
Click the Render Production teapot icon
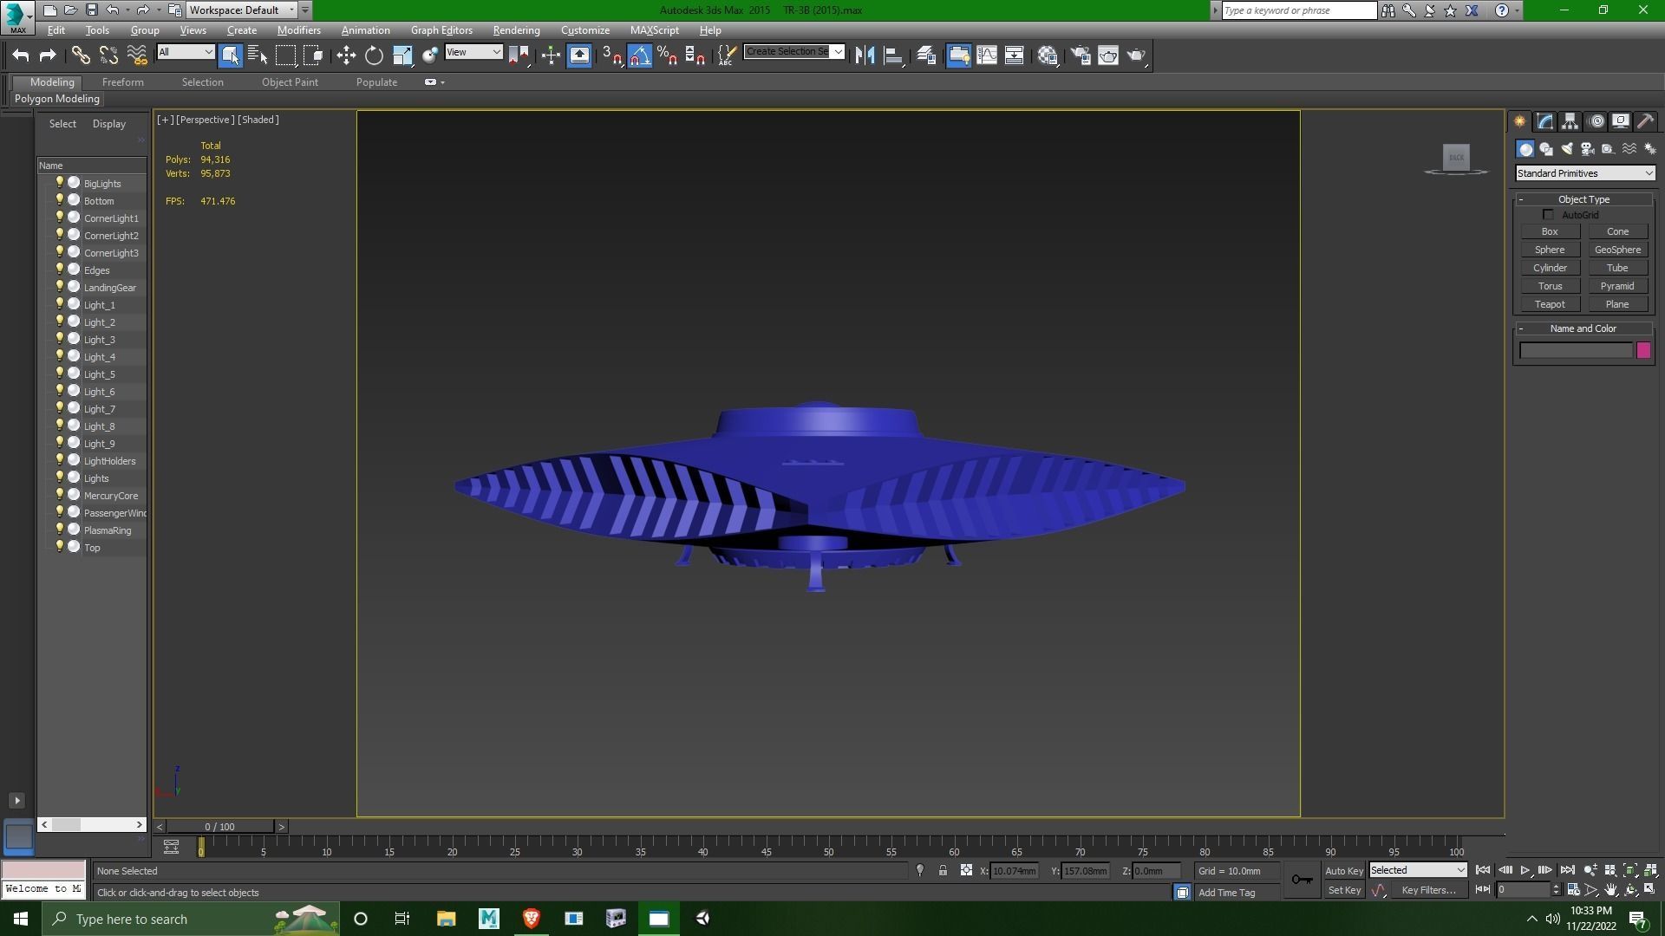(1136, 55)
